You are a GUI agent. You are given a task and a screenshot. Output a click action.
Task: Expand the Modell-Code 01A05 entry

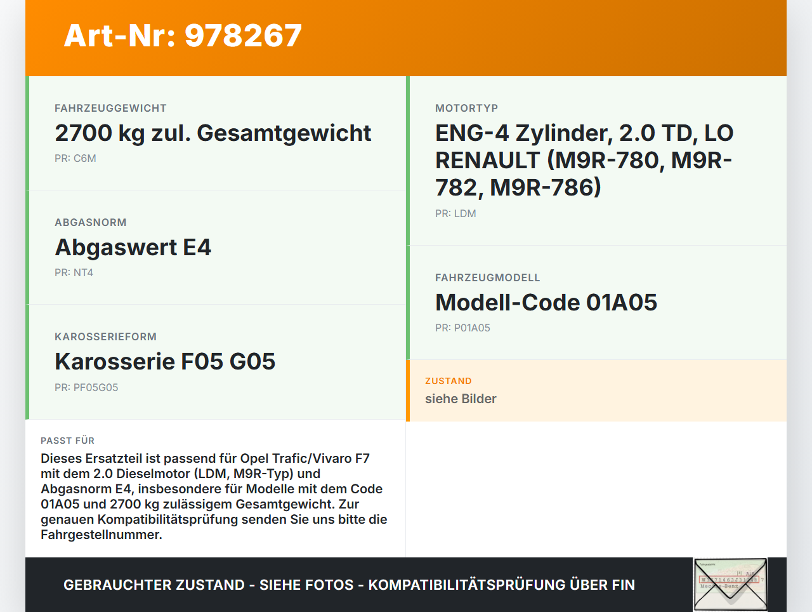[546, 302]
